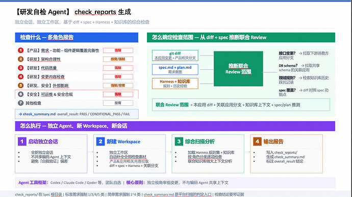Click the 按需 badge on the 其他检查 row
Image resolution: width=352 pixels, height=197 pixels.
point(118,103)
